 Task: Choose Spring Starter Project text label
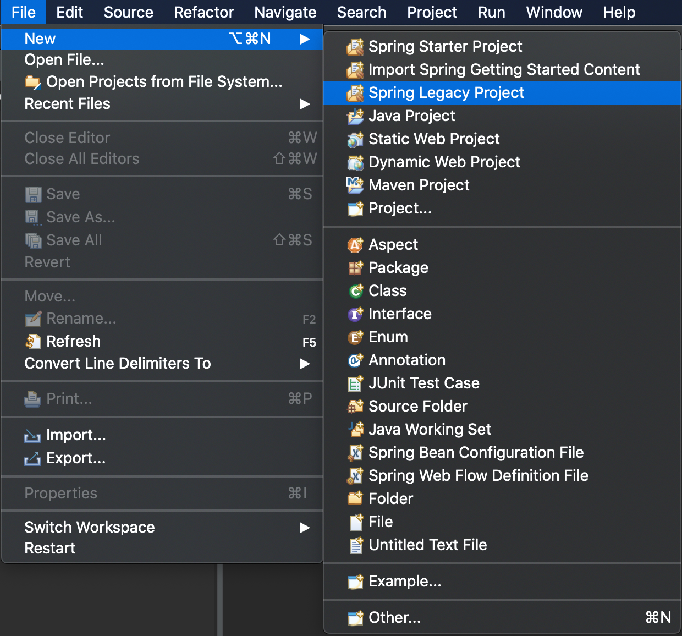tap(445, 47)
